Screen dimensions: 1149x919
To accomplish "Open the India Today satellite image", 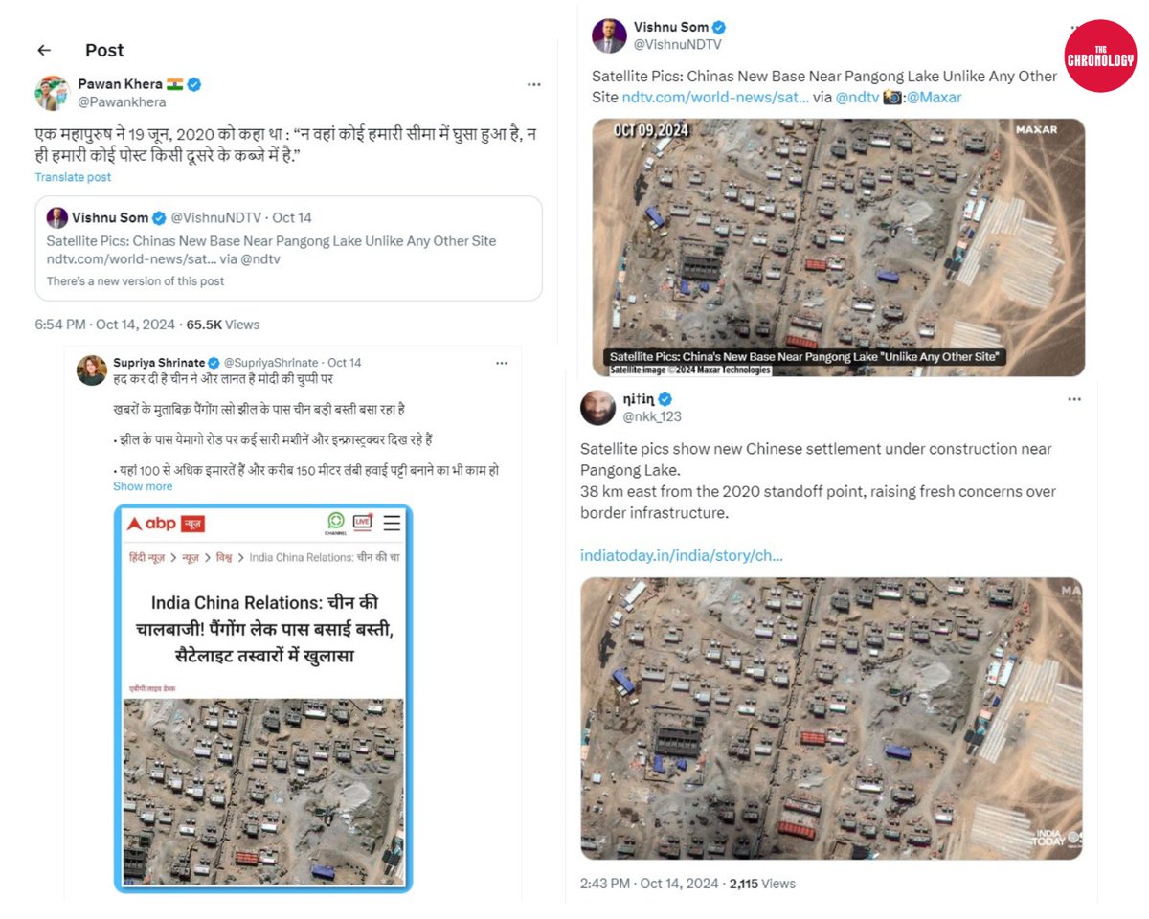I will tap(831, 718).
